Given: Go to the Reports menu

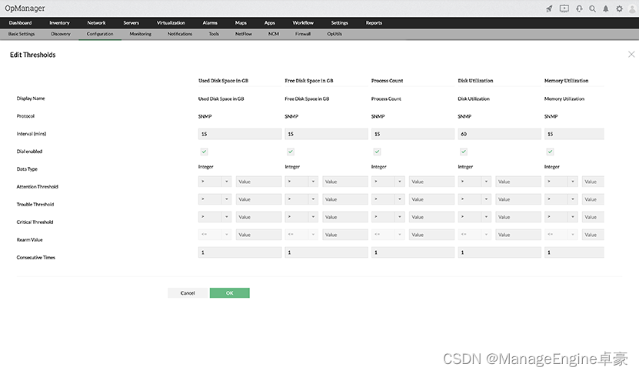Looking at the screenshot, I should (x=374, y=23).
